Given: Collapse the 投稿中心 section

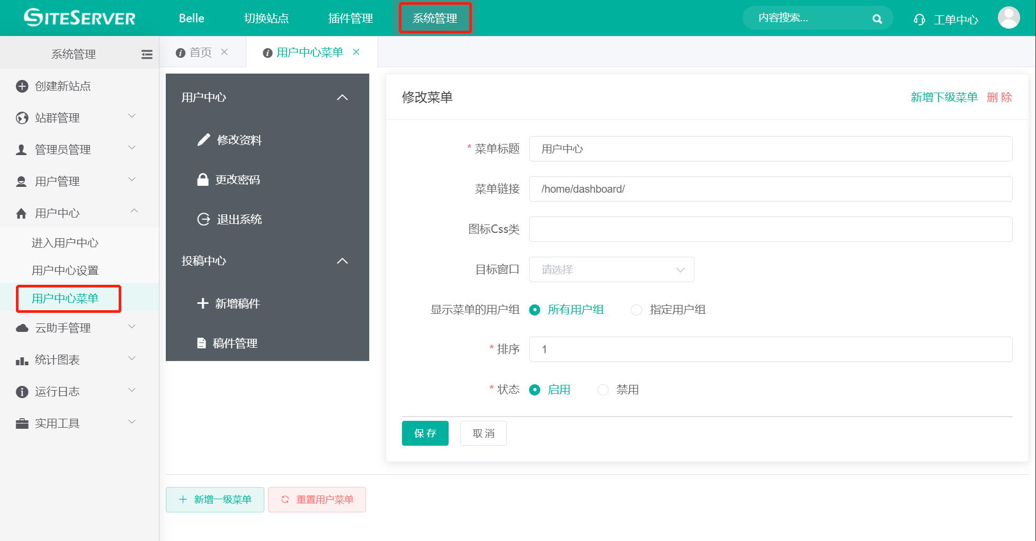Looking at the screenshot, I should [342, 261].
